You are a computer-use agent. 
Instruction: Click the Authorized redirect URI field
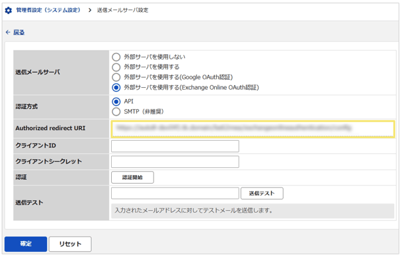pos(253,129)
